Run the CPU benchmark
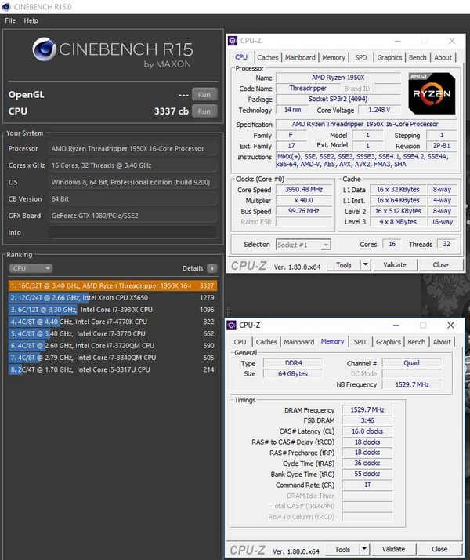Screen dimensions: 470x560 point(204,111)
